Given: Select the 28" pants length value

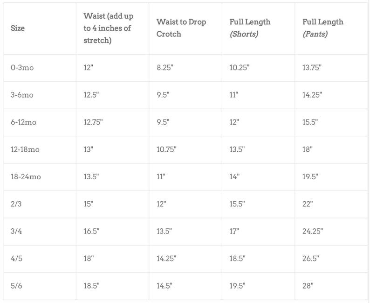Looking at the screenshot, I should (308, 286).
